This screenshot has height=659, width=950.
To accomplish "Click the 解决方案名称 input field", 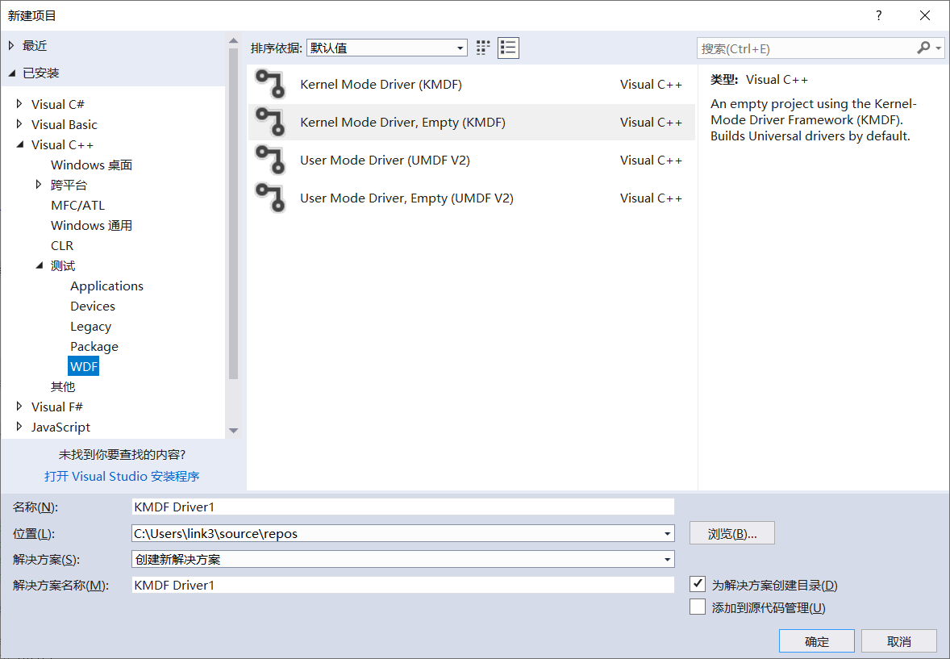I will [403, 585].
